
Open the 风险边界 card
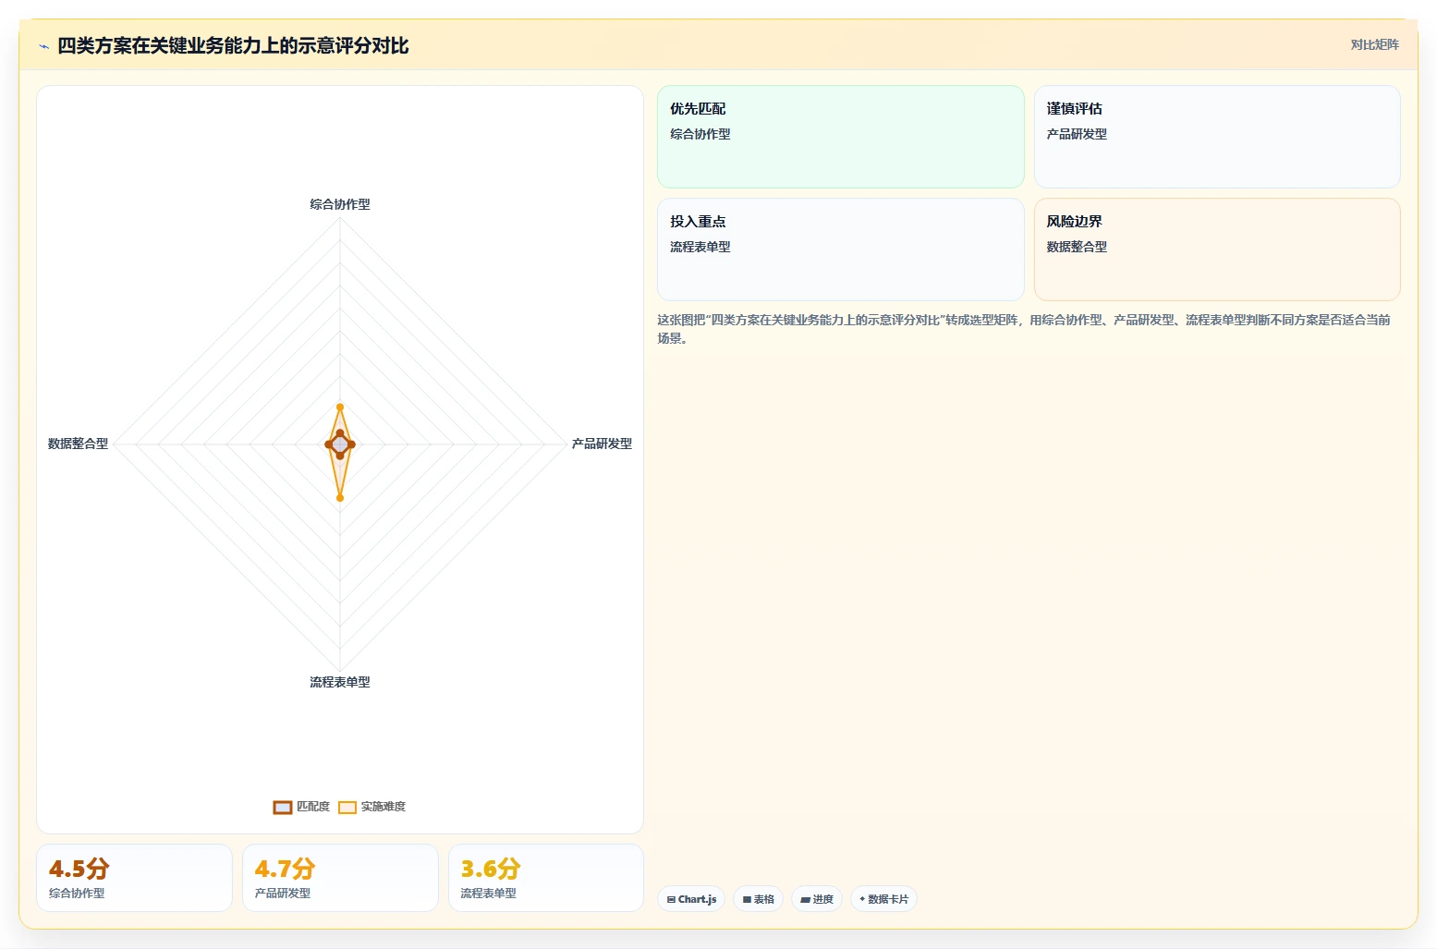[1217, 249]
